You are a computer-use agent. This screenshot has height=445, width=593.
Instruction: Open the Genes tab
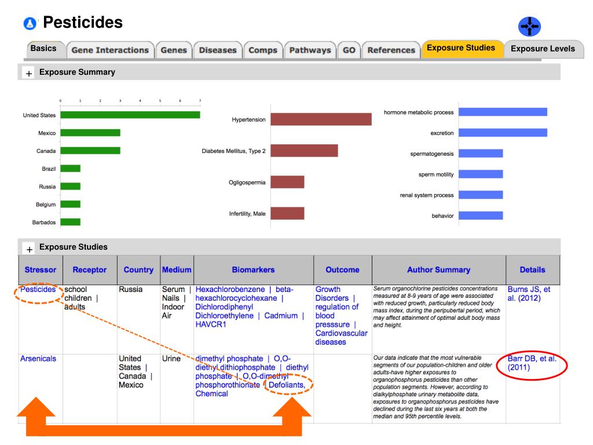pos(174,50)
